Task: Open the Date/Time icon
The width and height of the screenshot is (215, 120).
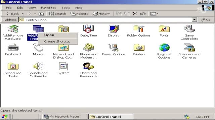Action: (x=88, y=29)
